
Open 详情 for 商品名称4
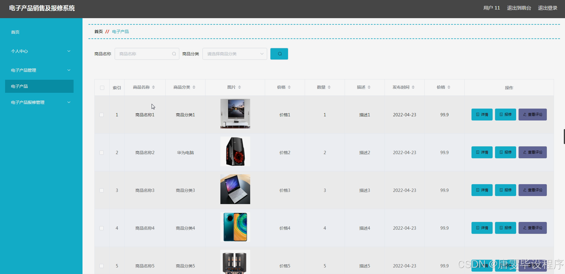[x=482, y=228]
